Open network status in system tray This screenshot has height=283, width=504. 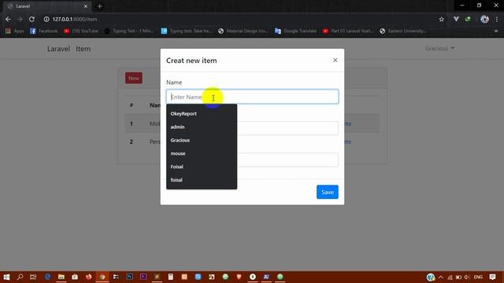tap(450, 277)
